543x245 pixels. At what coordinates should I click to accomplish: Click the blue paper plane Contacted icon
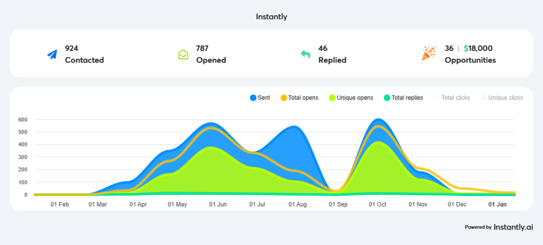coord(52,55)
